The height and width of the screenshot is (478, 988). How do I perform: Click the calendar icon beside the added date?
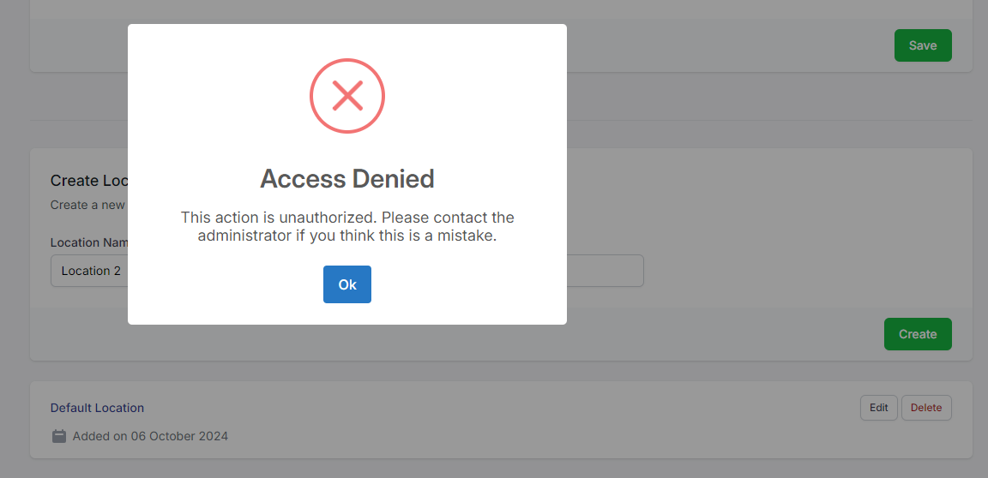[59, 436]
